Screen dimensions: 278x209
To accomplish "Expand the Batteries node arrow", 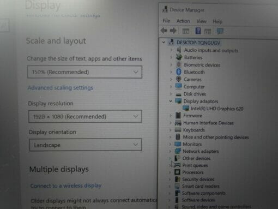I will [x=171, y=57].
